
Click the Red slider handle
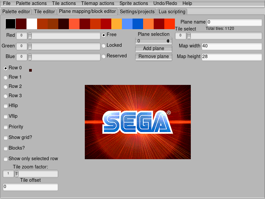coord(30,36)
